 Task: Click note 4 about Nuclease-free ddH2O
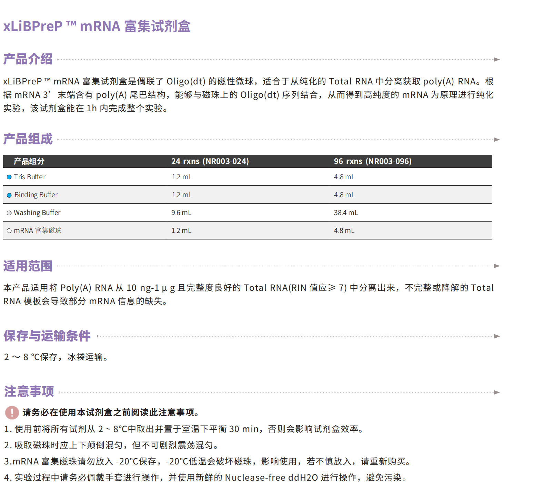coord(205,478)
